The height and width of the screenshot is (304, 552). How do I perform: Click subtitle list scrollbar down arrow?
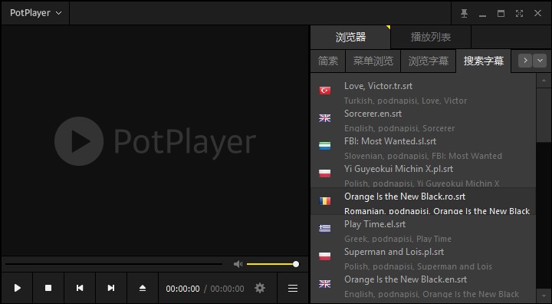(544, 296)
